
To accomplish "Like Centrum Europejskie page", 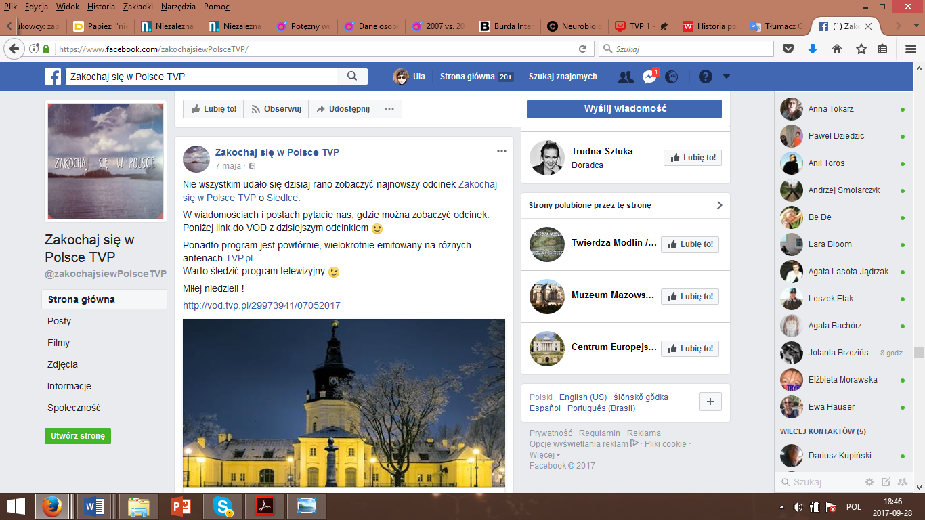I will click(x=690, y=349).
